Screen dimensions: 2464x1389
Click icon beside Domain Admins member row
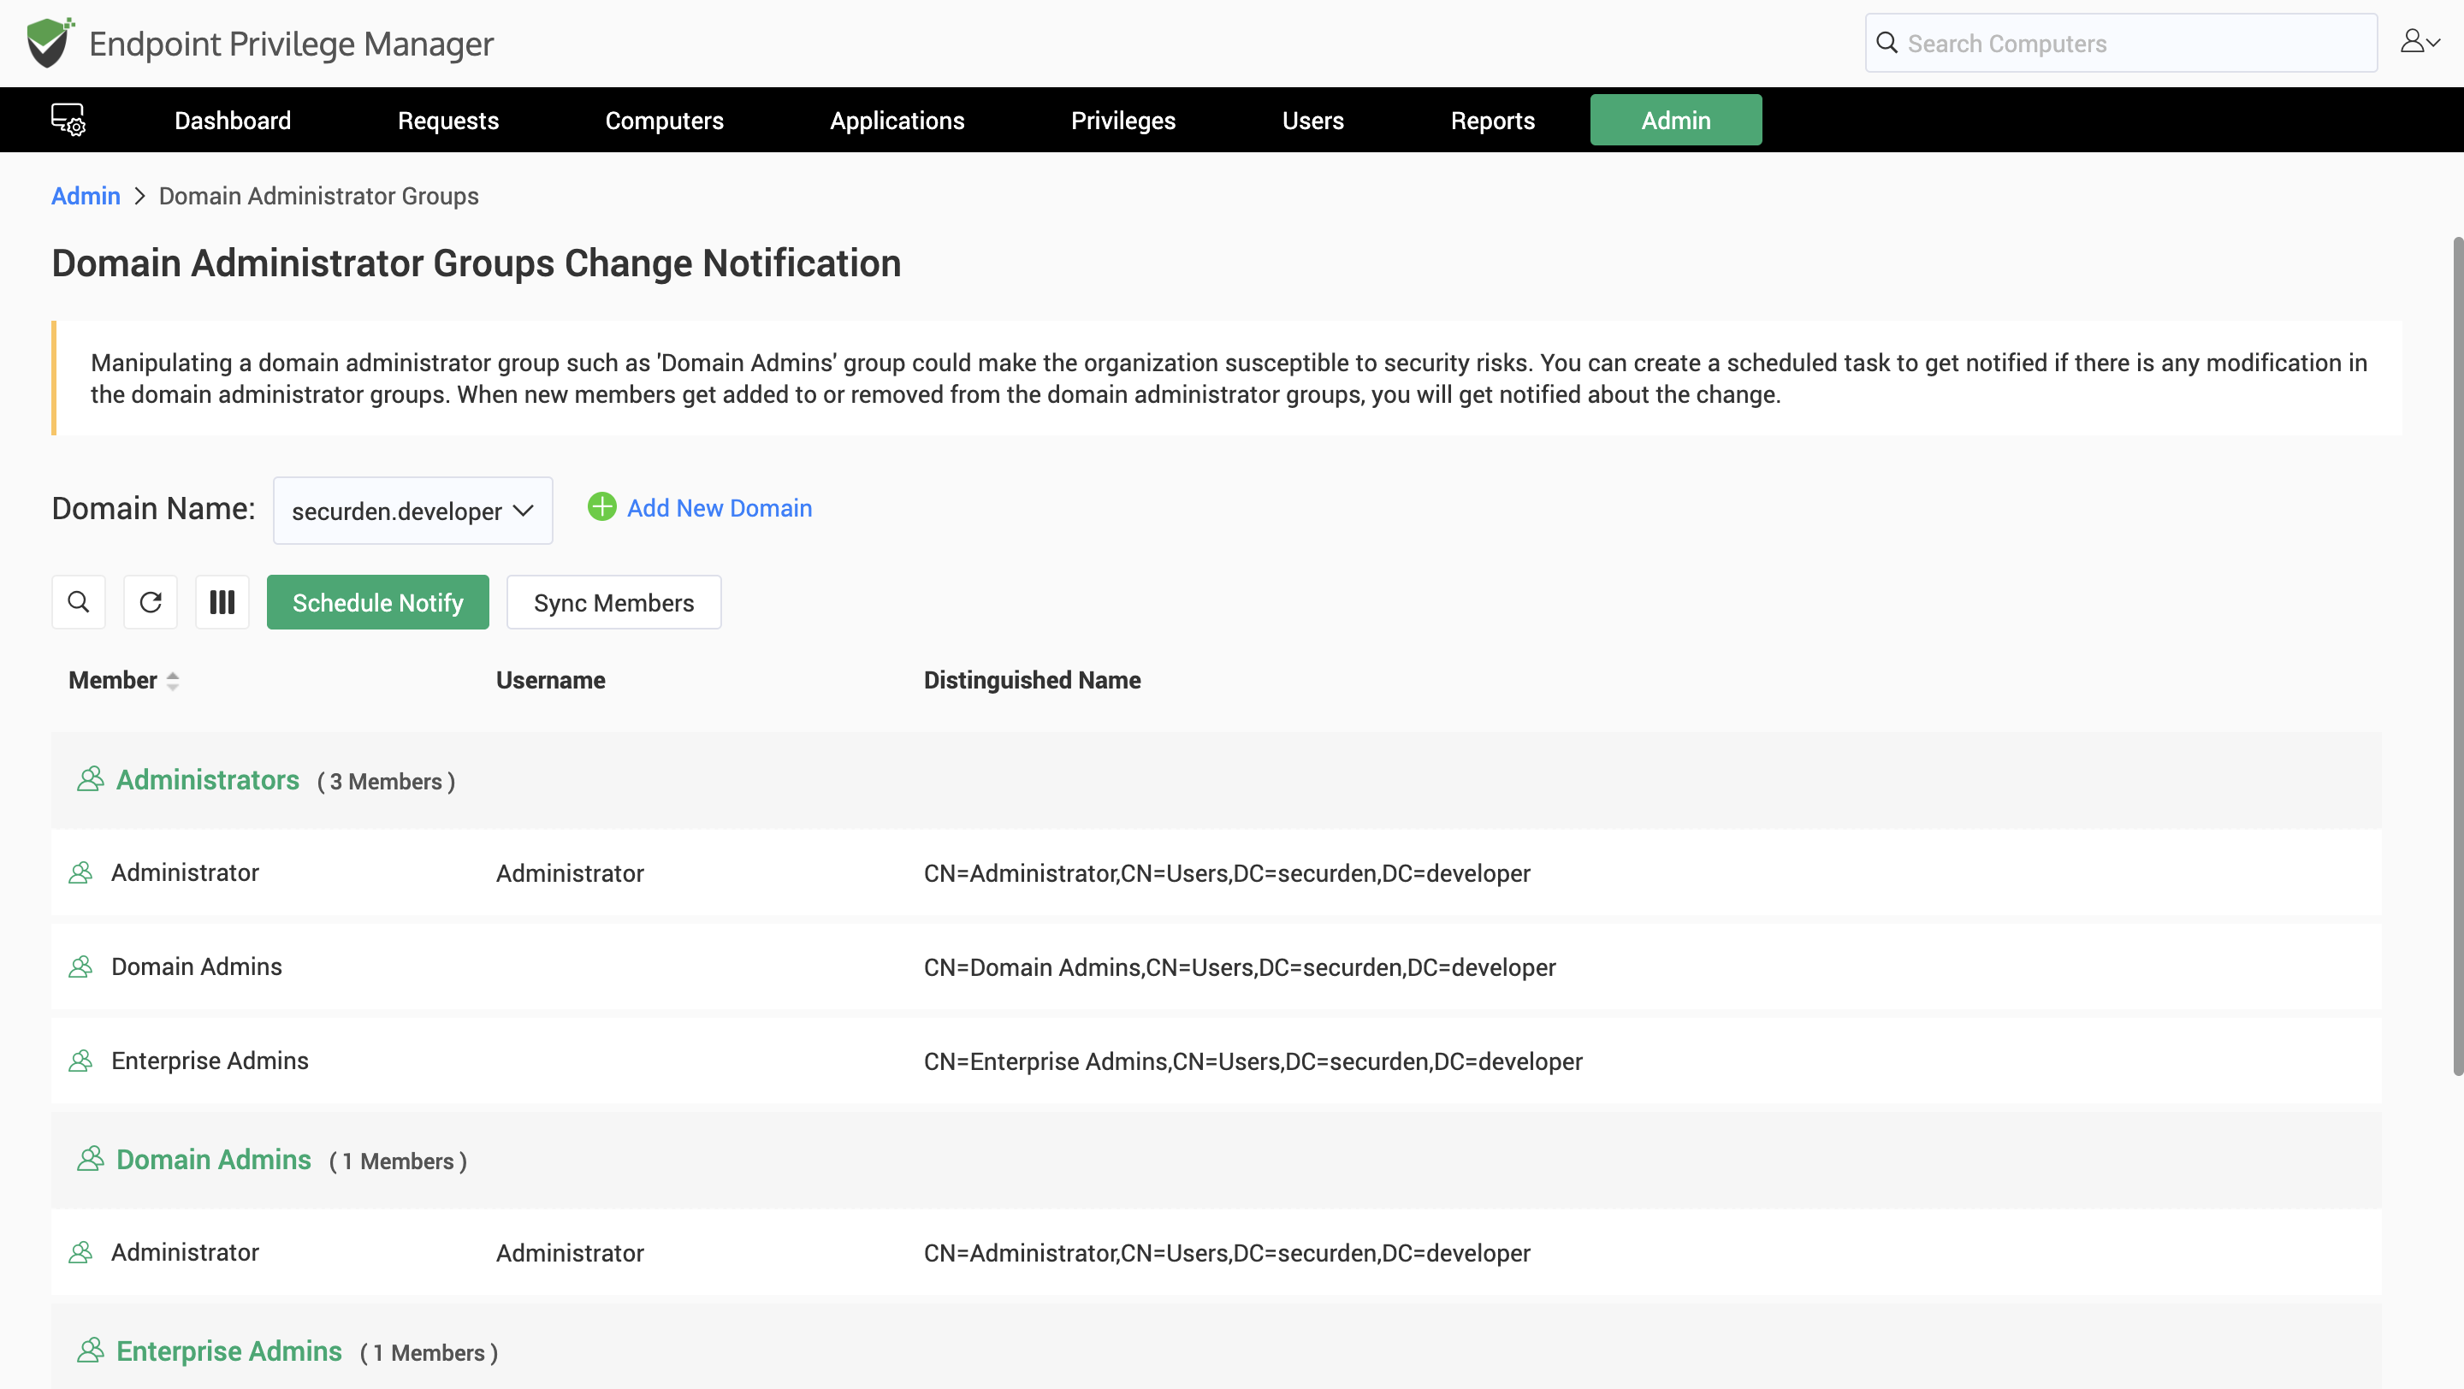click(x=80, y=966)
